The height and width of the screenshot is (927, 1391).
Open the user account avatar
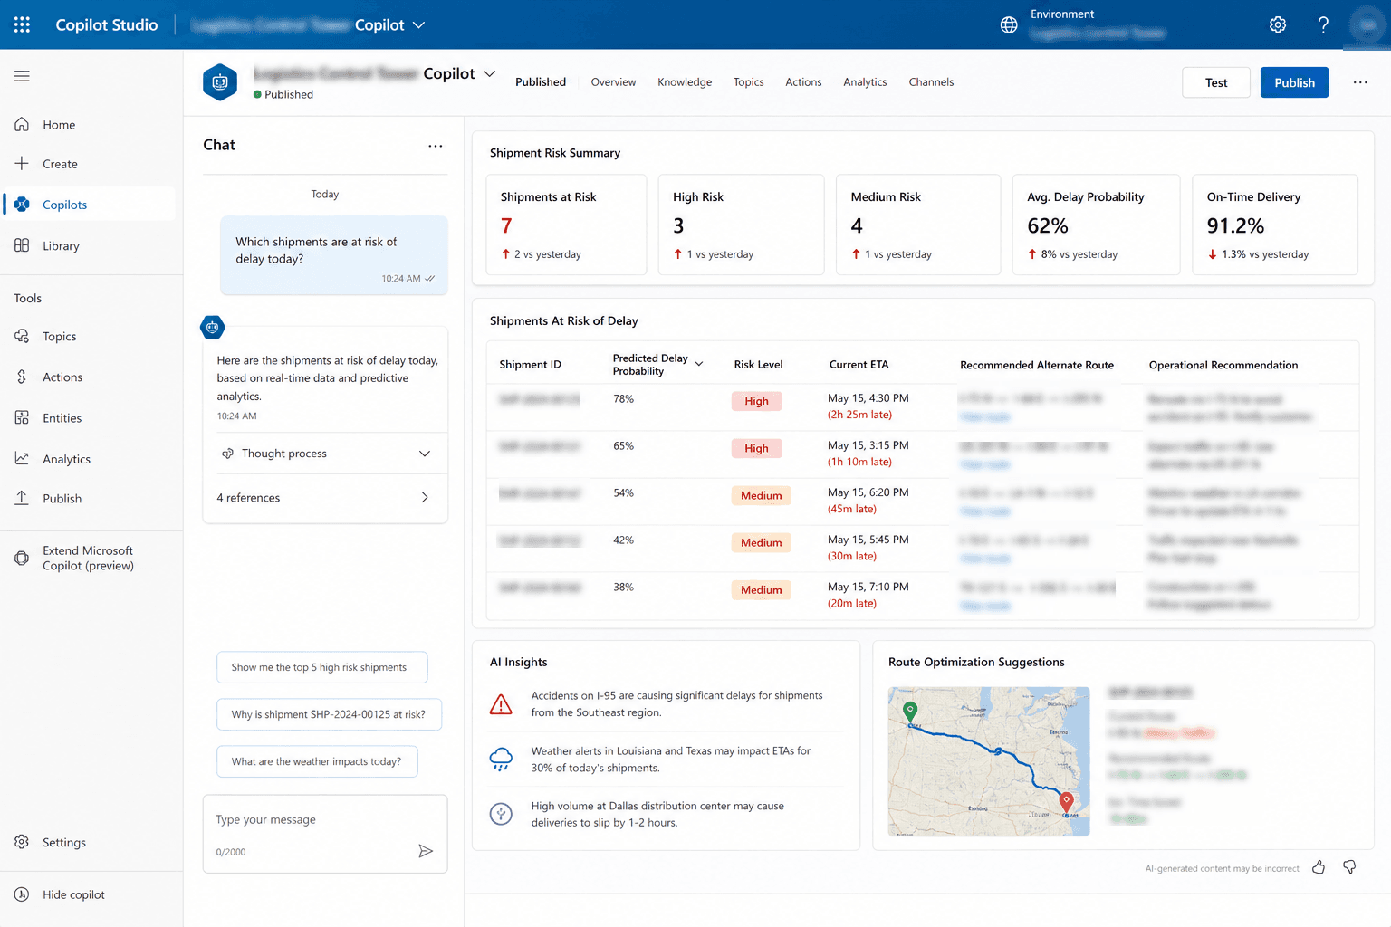click(1367, 24)
